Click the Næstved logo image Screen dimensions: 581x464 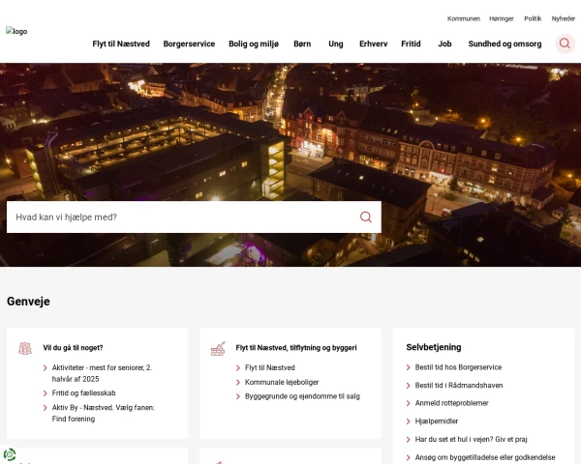click(x=17, y=31)
